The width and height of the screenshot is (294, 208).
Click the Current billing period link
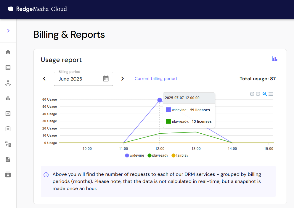click(x=155, y=79)
